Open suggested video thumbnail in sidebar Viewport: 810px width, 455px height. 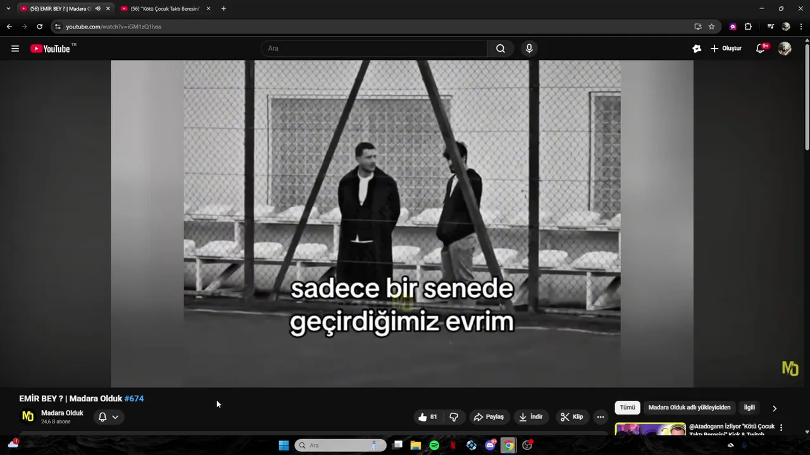tap(651, 429)
